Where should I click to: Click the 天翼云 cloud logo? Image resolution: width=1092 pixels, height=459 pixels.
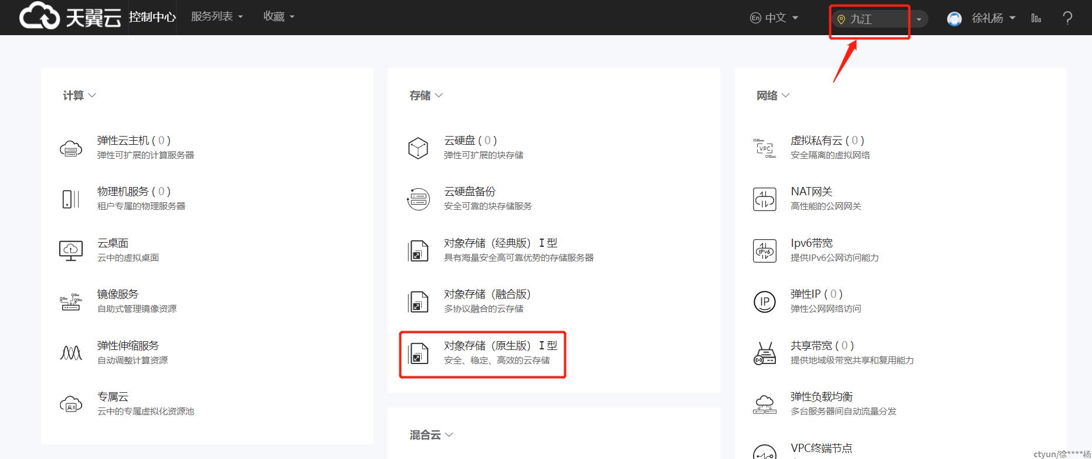[x=70, y=16]
